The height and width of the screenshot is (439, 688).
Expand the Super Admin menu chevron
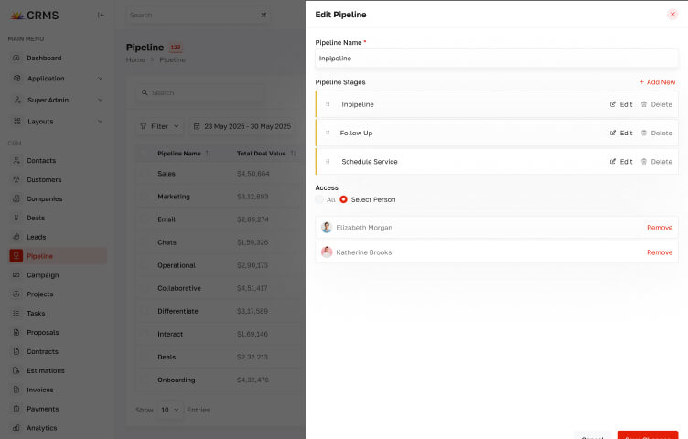pyautogui.click(x=100, y=100)
